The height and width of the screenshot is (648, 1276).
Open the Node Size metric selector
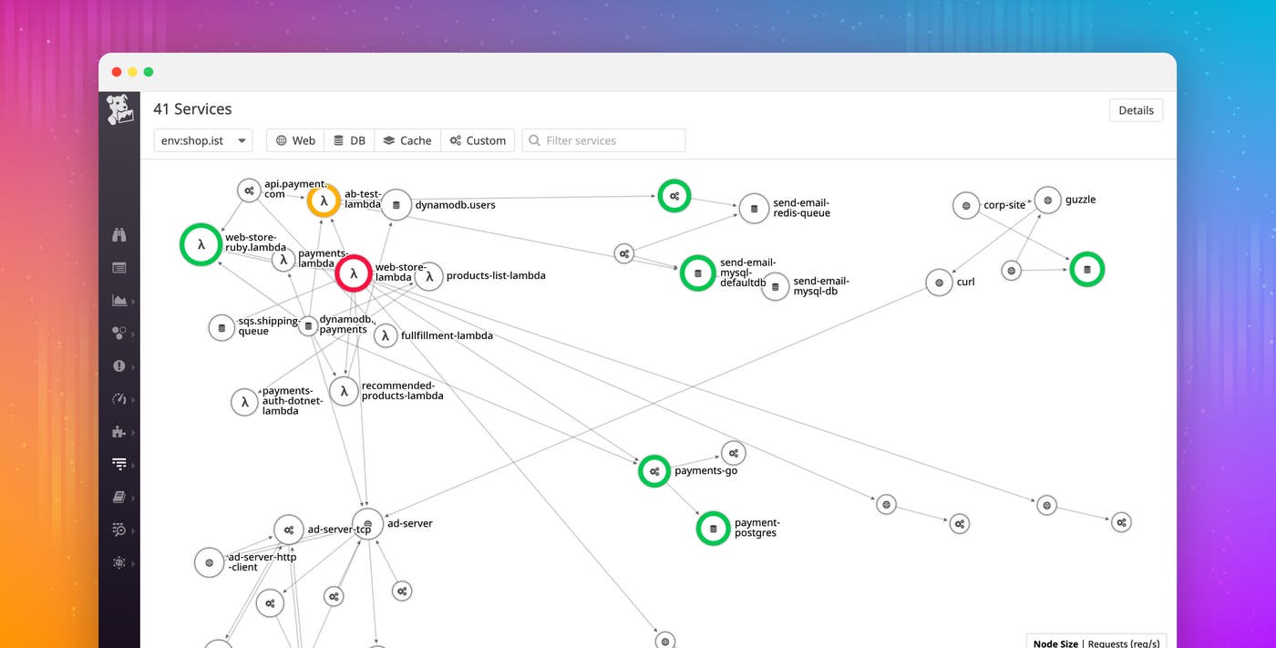pyautogui.click(x=1055, y=643)
